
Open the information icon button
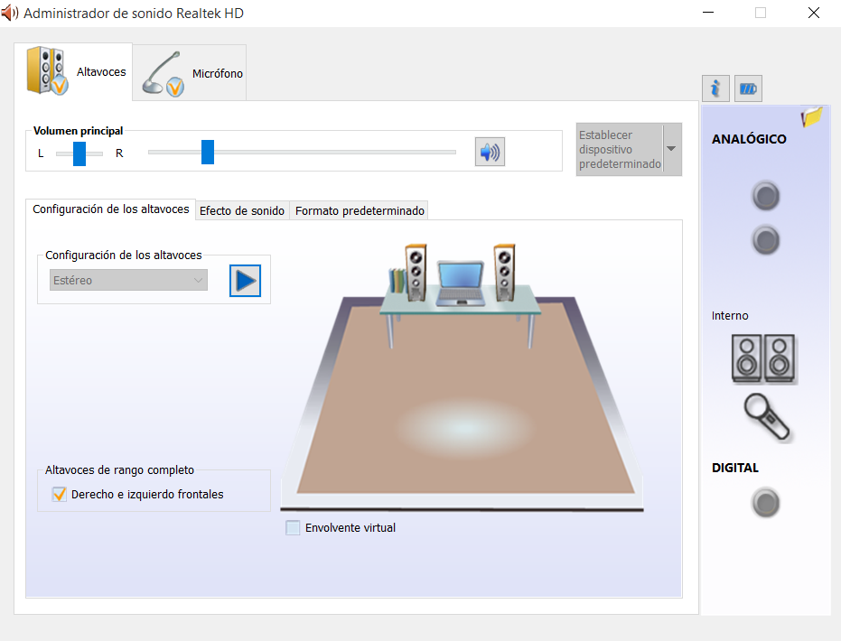point(715,88)
